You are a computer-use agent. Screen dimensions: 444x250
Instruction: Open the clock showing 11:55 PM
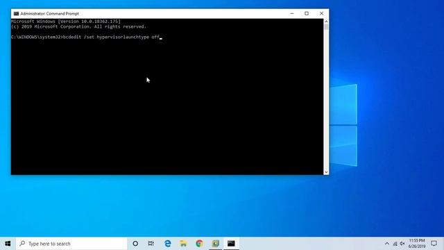pos(417,244)
